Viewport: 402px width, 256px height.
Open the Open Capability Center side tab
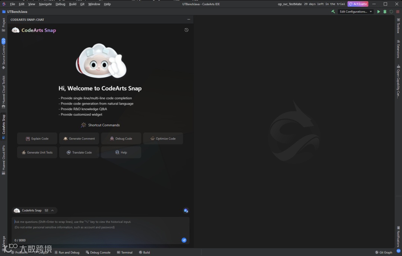[398, 81]
